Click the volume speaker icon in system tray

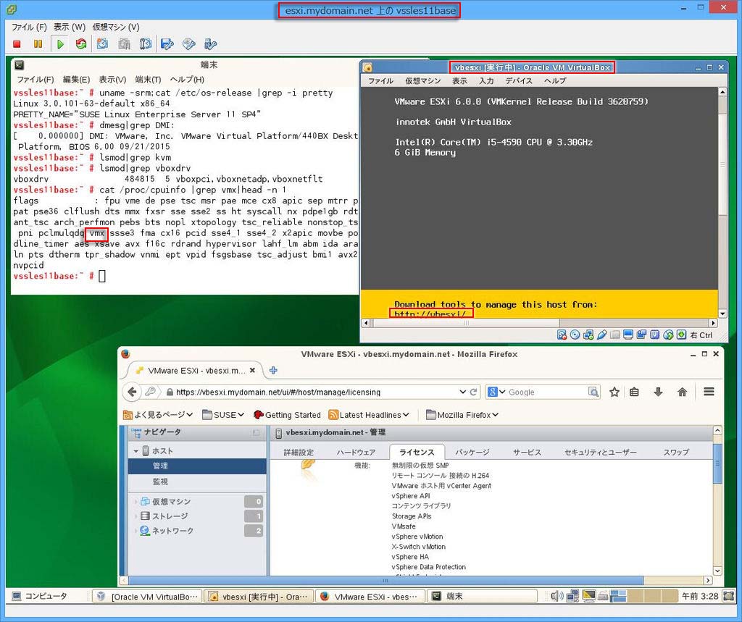pyautogui.click(x=557, y=596)
